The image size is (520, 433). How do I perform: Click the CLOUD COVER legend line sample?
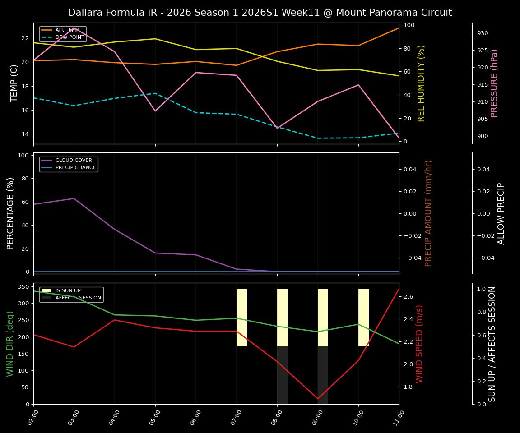[47, 160]
